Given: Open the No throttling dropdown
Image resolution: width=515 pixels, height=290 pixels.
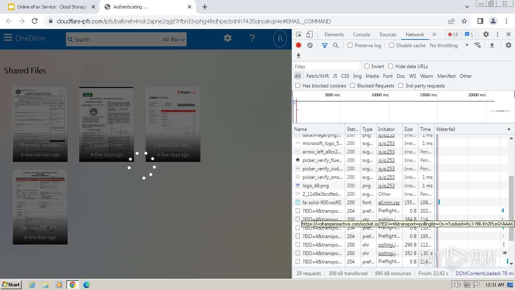Looking at the screenshot, I should [x=449, y=46].
